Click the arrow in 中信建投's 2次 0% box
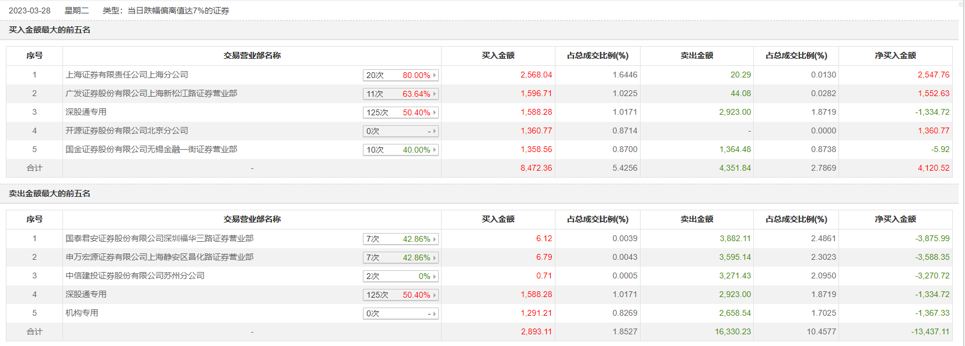 coord(435,277)
